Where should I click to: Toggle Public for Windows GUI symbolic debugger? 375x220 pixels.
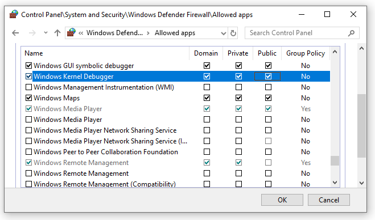[269, 66]
